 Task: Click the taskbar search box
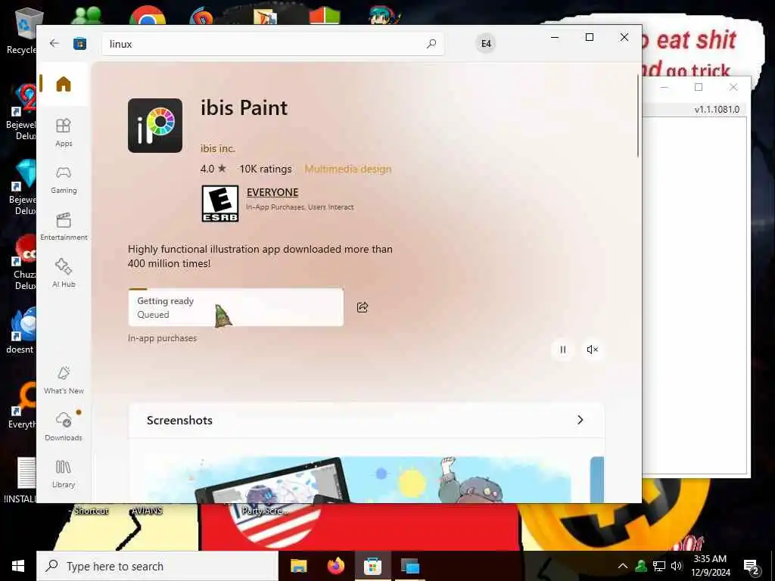[157, 566]
